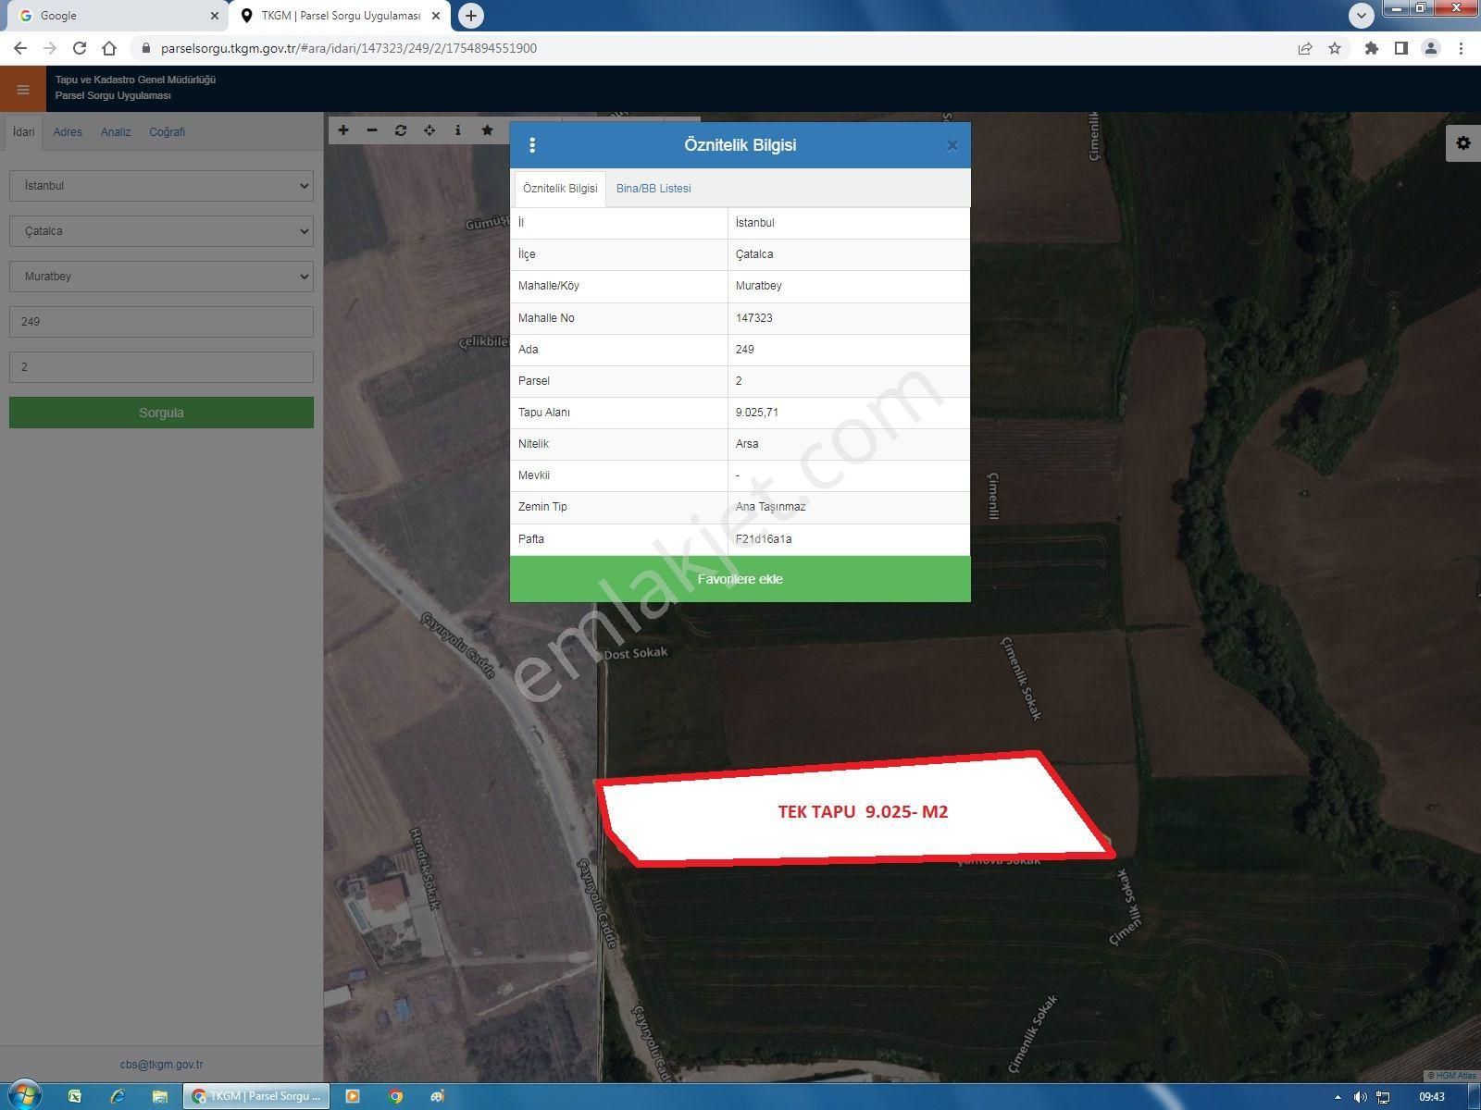This screenshot has width=1481, height=1110.
Task: Click the TKGM Parsel Sorgu taskbar button
Action: pos(257,1096)
